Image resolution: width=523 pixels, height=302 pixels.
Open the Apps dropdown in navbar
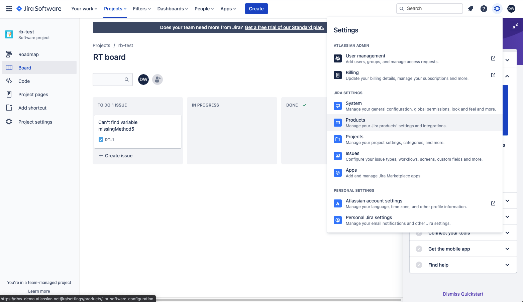228,9
